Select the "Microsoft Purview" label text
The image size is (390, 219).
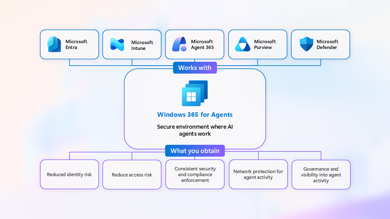265,44
